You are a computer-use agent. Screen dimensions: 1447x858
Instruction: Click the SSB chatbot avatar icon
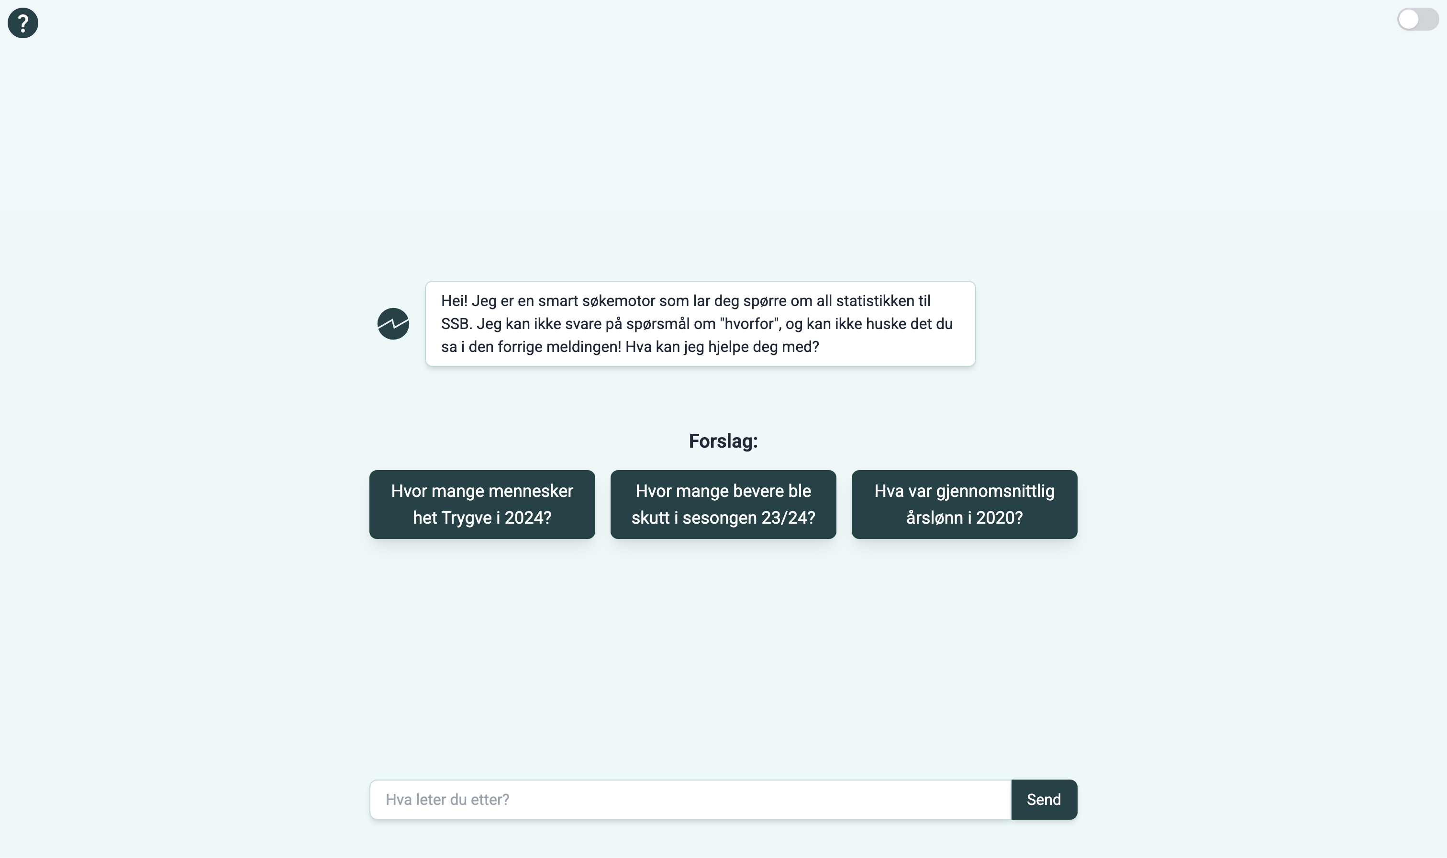click(x=393, y=324)
